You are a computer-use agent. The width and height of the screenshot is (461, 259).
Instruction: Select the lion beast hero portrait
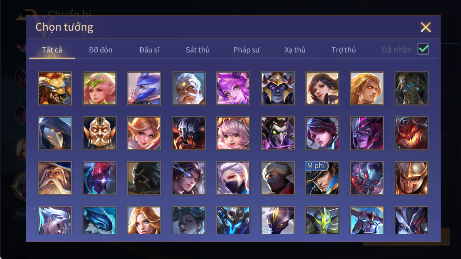(55, 88)
